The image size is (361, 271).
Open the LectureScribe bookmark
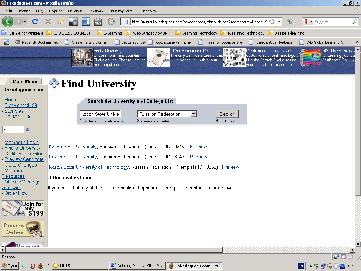coord(130,42)
